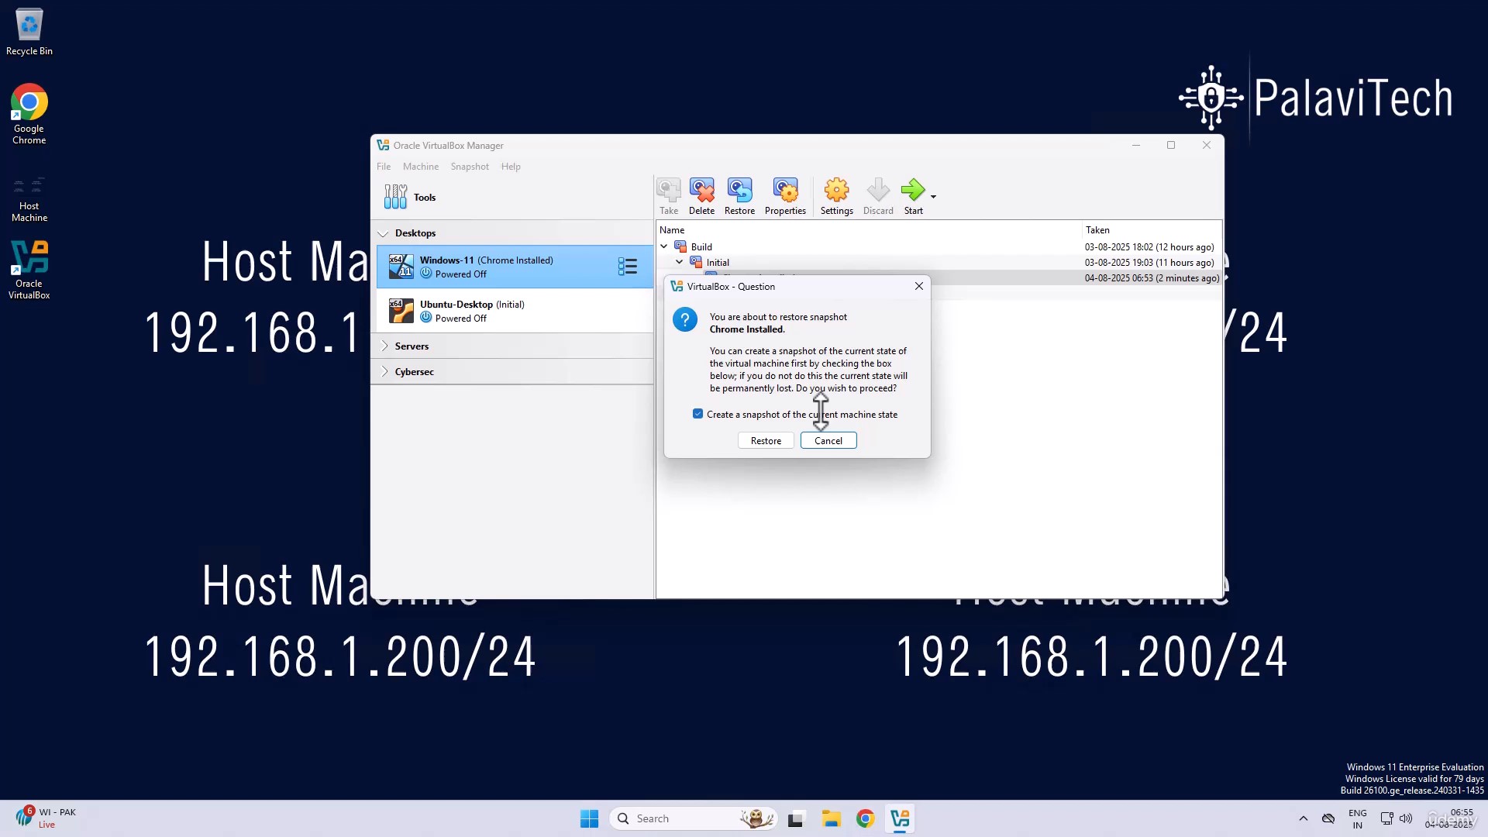Open Task View from the taskbar
The image size is (1488, 837).
796,818
